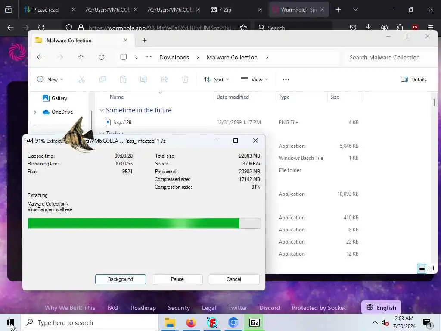Image resolution: width=441 pixels, height=331 pixels.
Task: Open the FAQ link on Wormhole page
Action: click(113, 308)
